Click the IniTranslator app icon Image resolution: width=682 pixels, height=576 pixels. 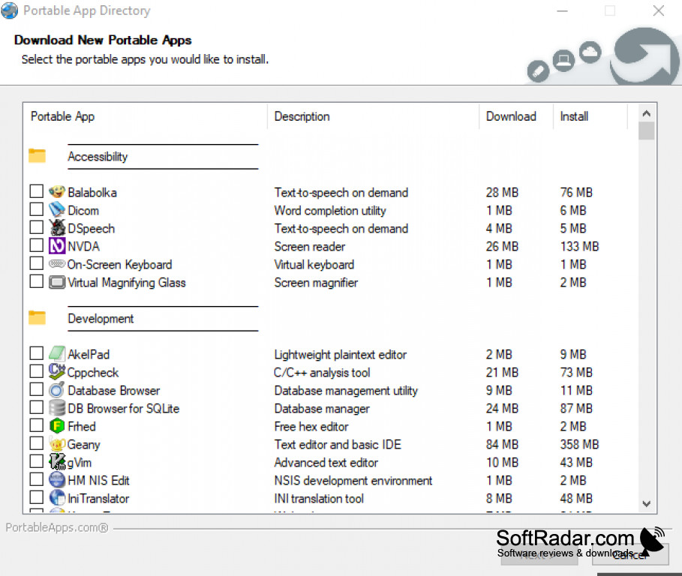point(57,498)
